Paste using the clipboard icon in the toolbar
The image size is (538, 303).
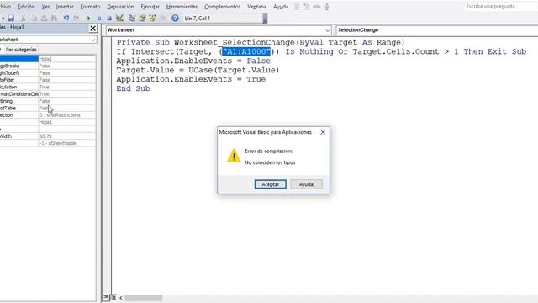point(44,19)
